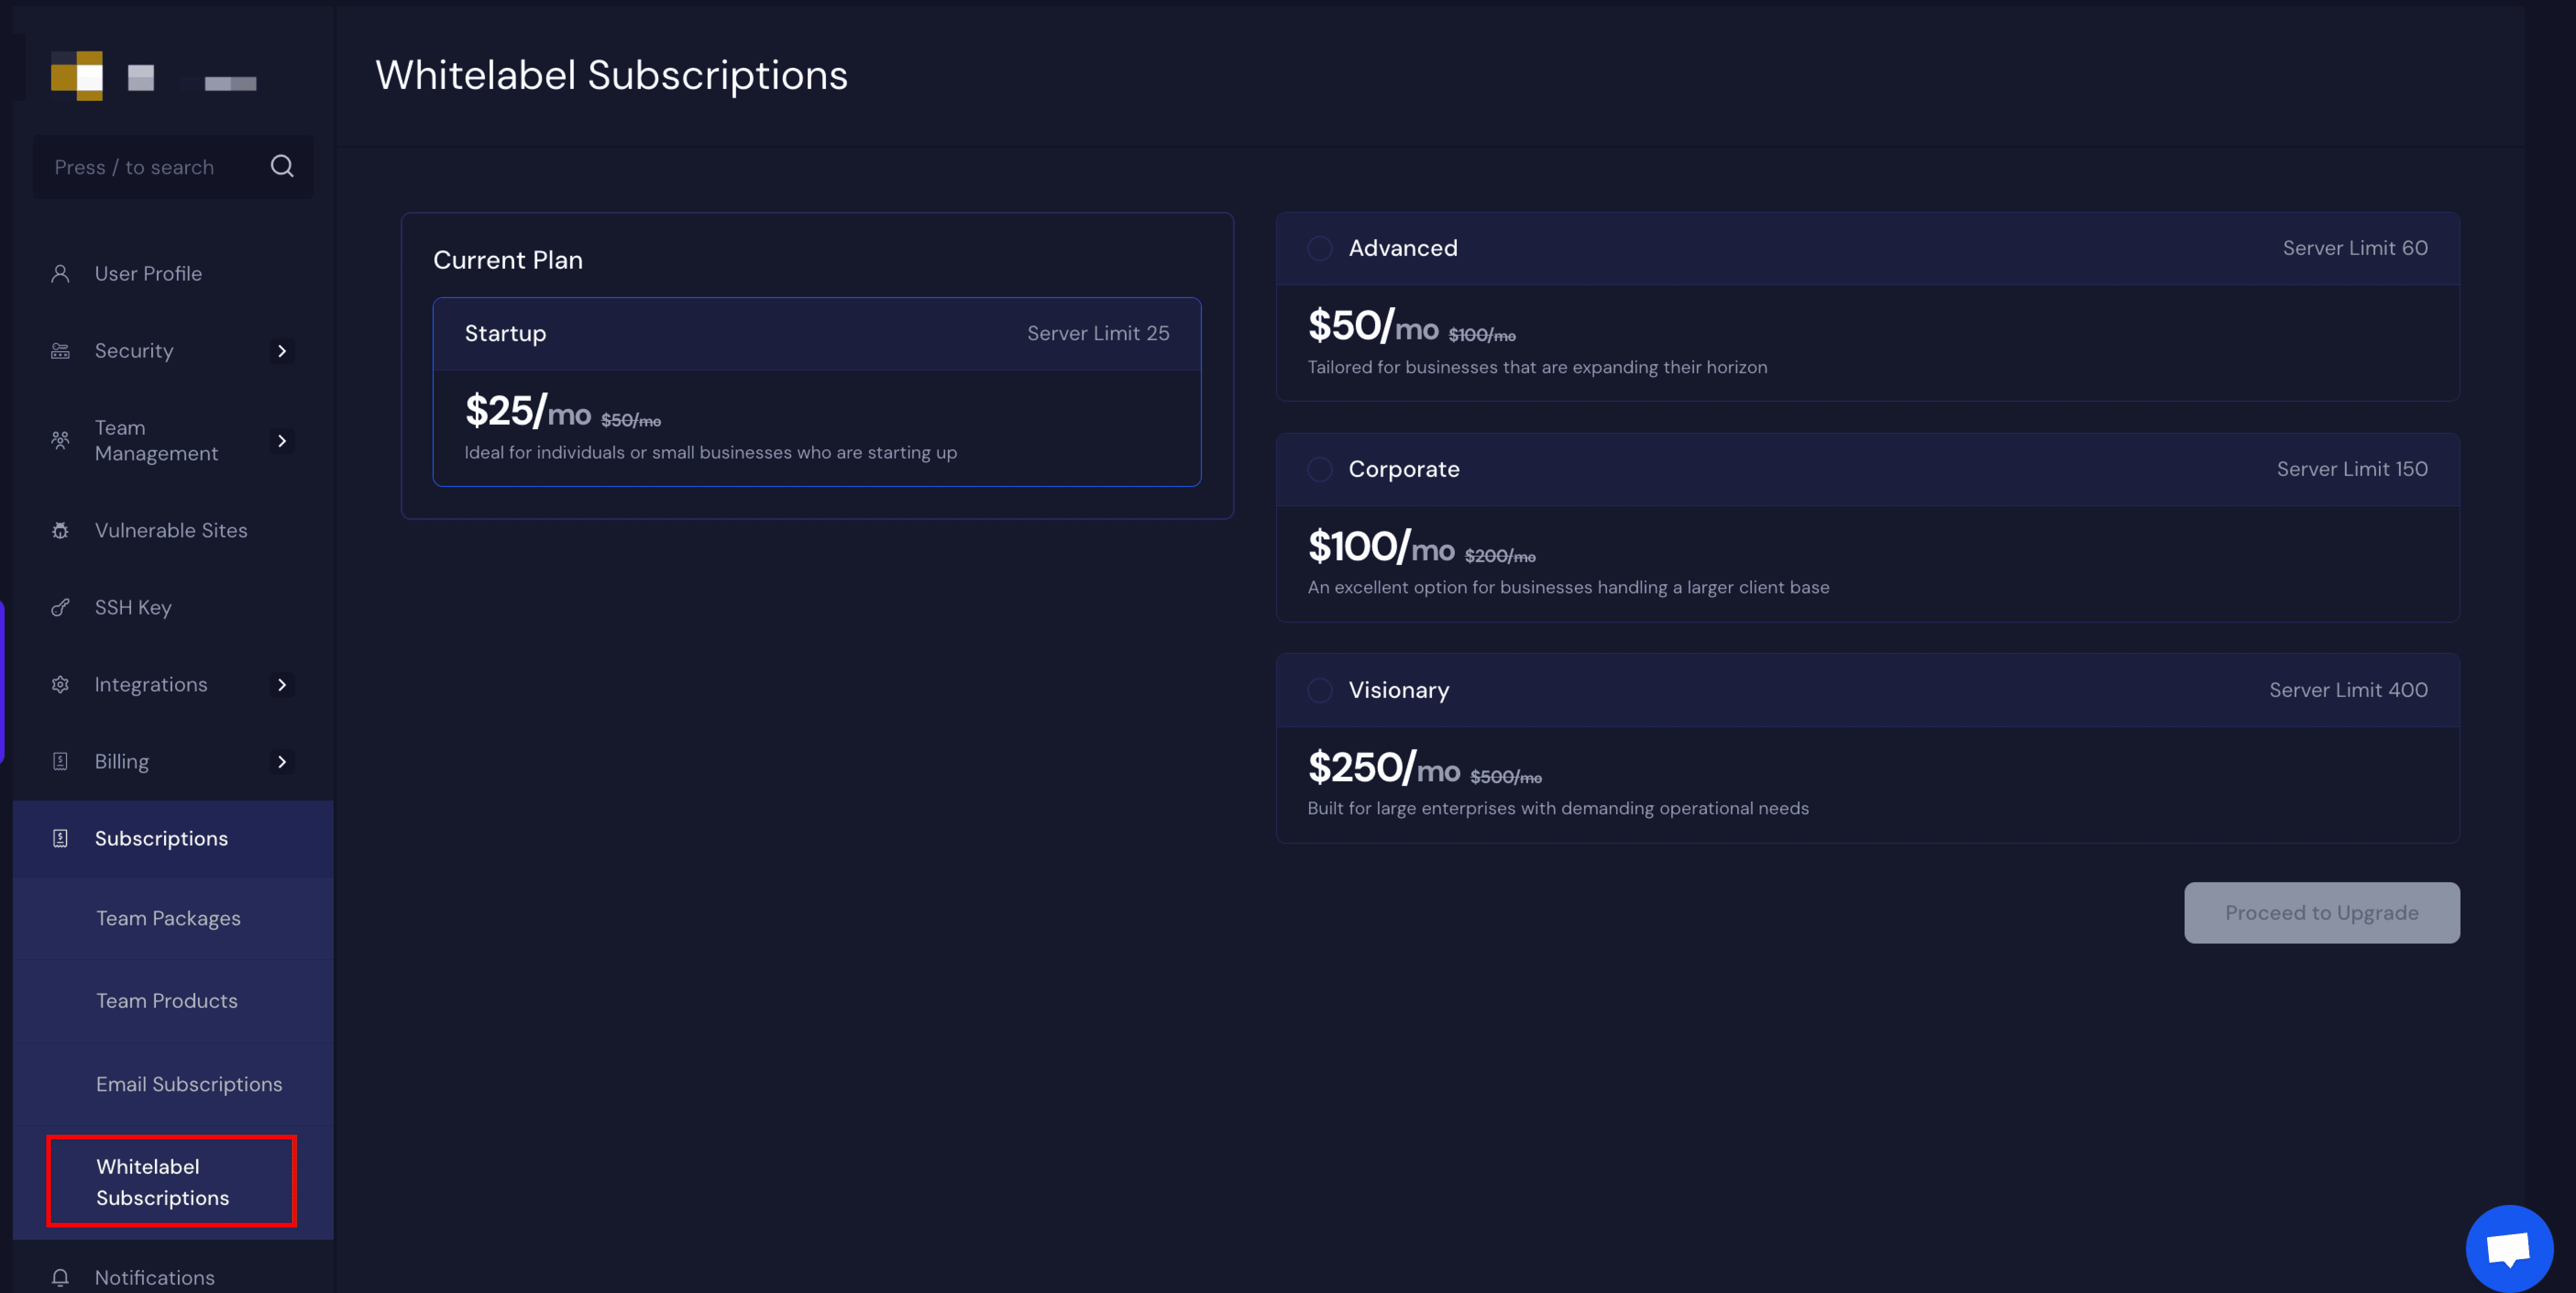Expand the Team Management submenu chevron

282,441
